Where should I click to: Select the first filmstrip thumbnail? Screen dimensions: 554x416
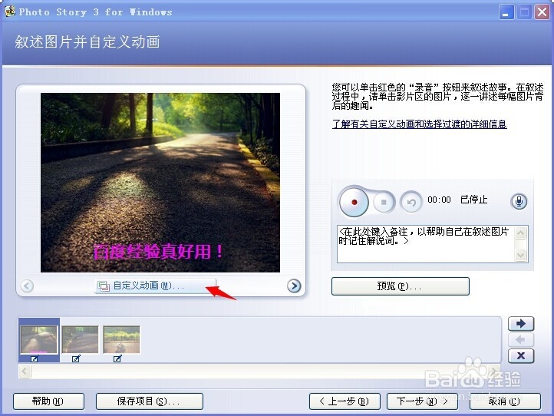click(x=39, y=340)
